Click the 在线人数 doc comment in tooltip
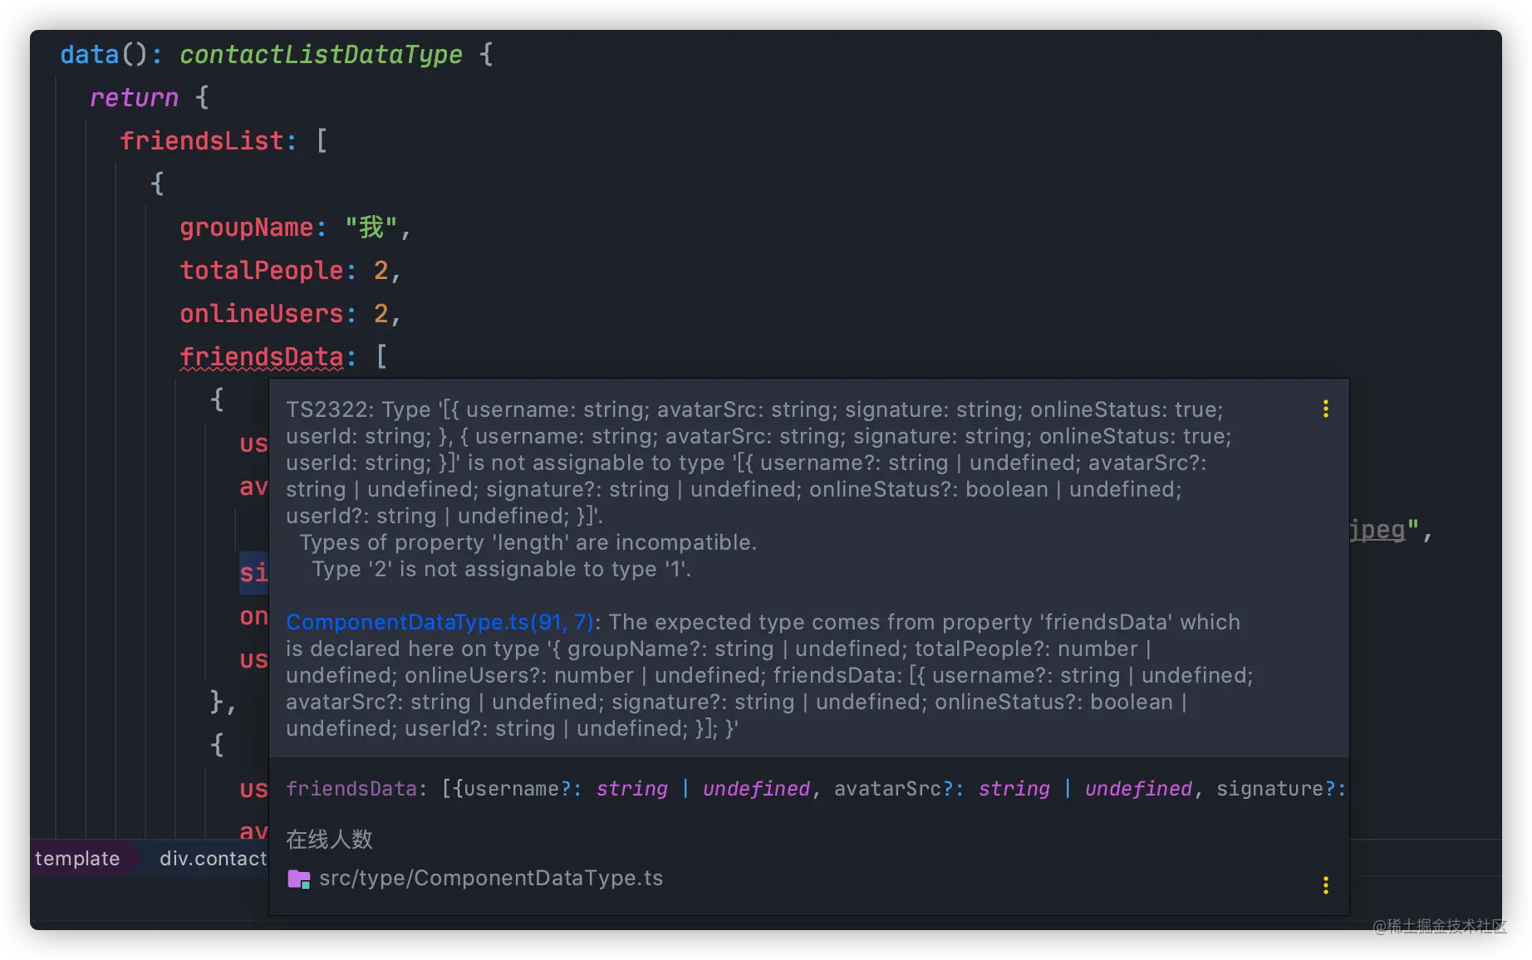 click(330, 840)
